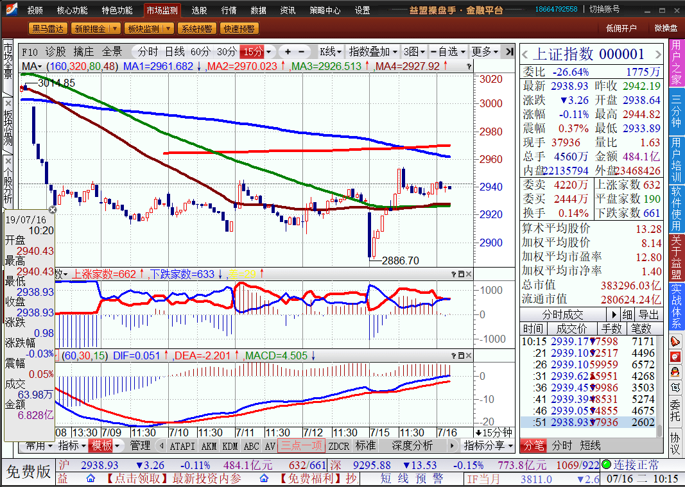Maximize the 涨跌家数 indicator panel
The height and width of the screenshot is (487, 685).
[461, 274]
